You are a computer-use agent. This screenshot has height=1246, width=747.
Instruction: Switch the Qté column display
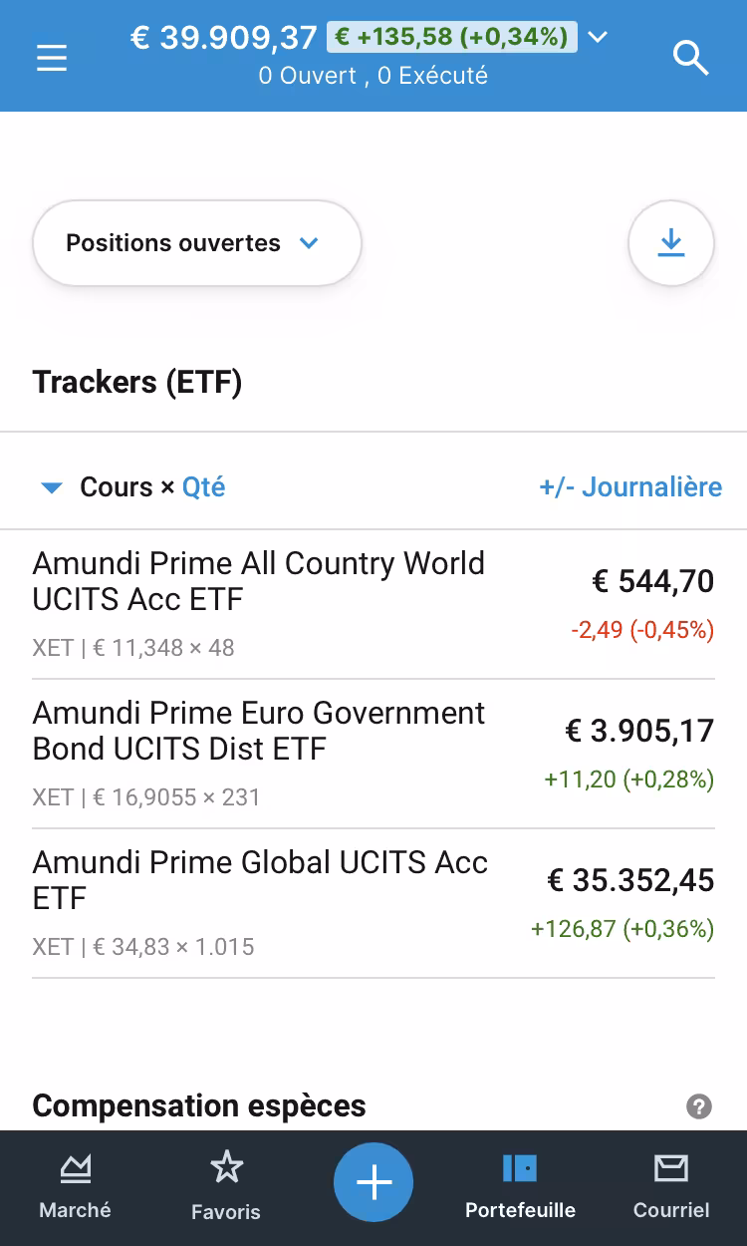pyautogui.click(x=203, y=487)
